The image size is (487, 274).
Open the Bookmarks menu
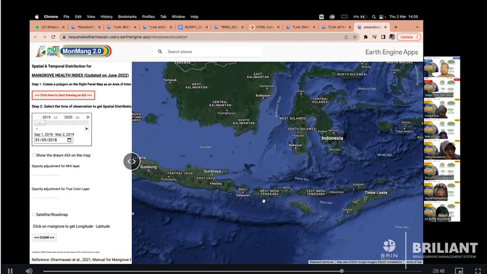coord(127,17)
